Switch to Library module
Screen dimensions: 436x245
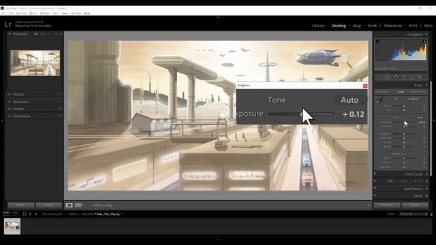pos(318,26)
